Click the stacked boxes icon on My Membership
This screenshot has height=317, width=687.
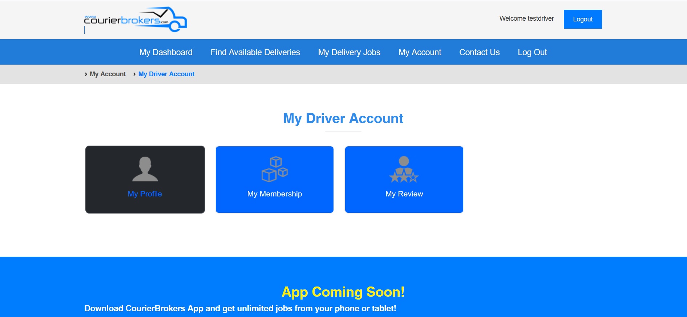tap(274, 169)
